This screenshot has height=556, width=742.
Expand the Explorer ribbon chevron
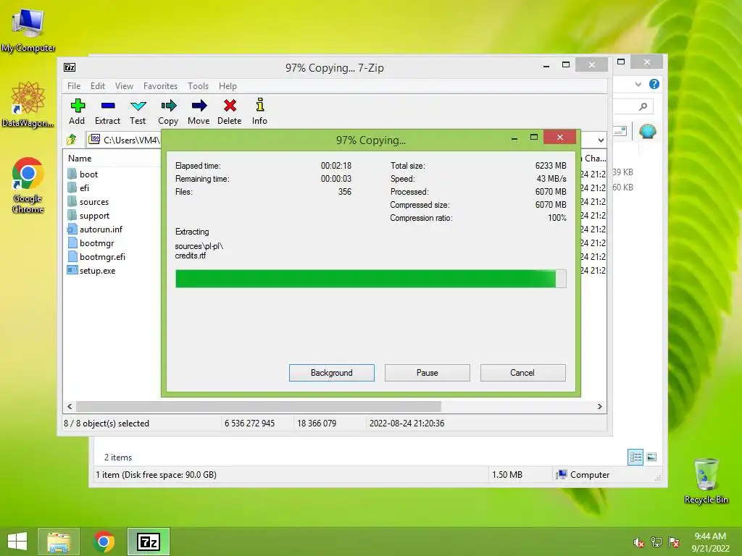pyautogui.click(x=638, y=84)
